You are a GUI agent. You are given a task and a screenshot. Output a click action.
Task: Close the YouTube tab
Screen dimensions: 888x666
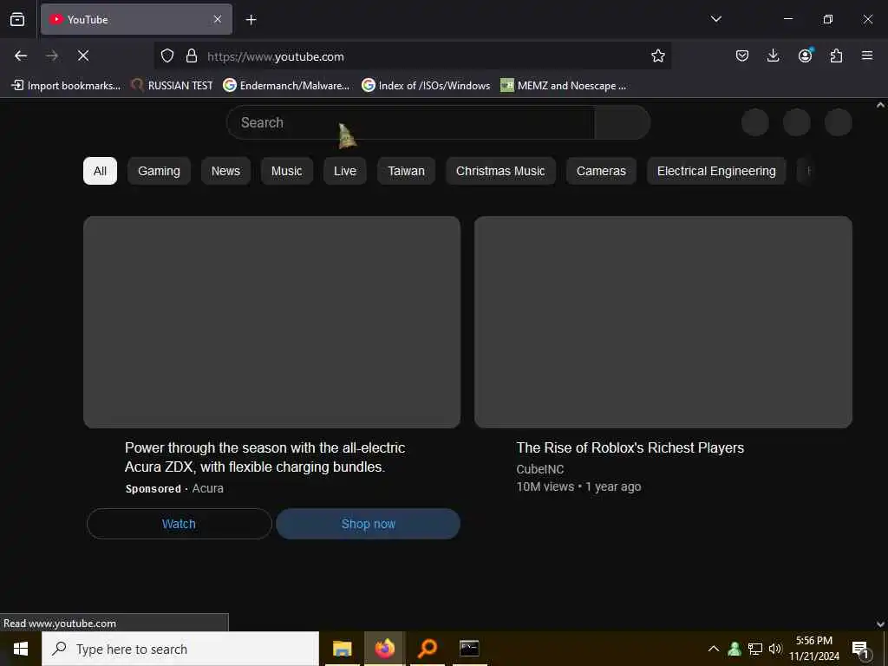coord(218,19)
